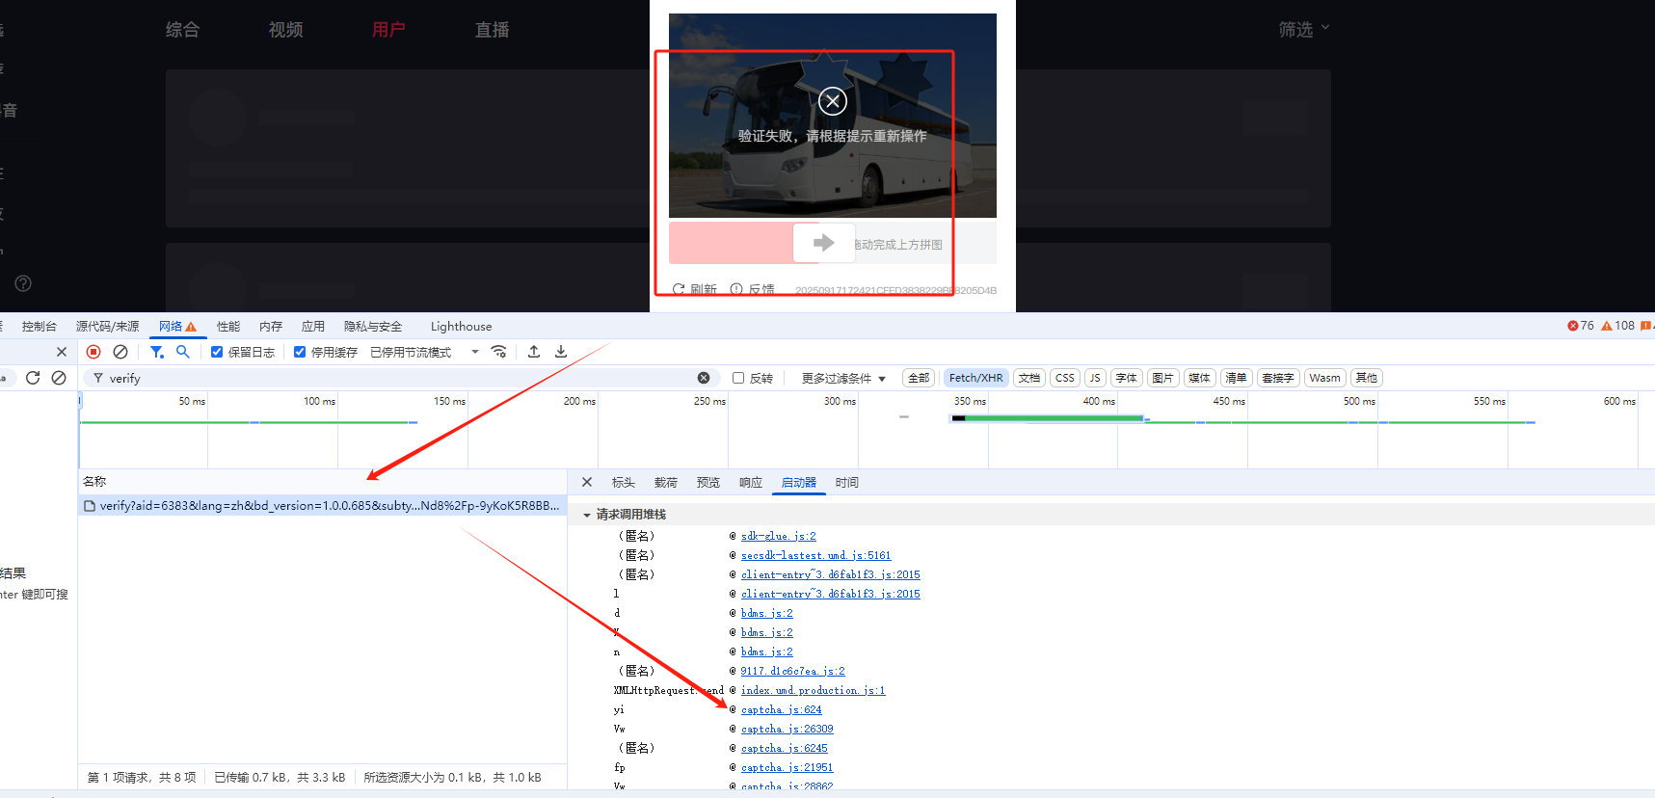Export HAR file download icon
This screenshot has width=1655, height=798.
point(561,352)
